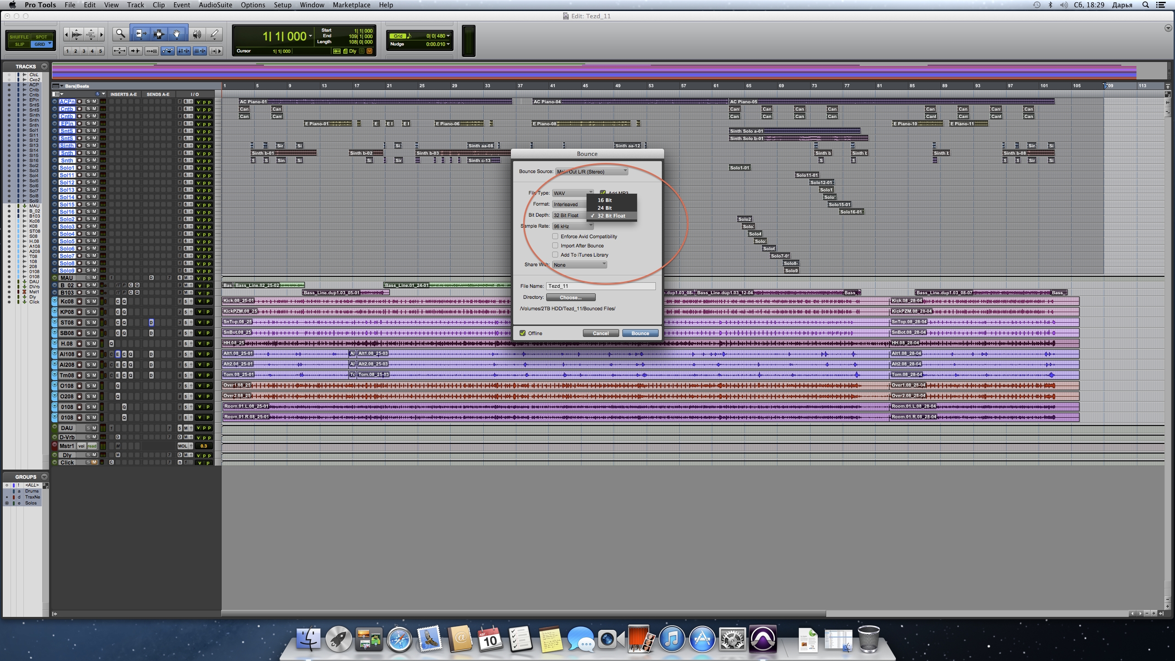Open the Groups list menu
This screenshot has height=661, width=1175.
click(x=44, y=477)
